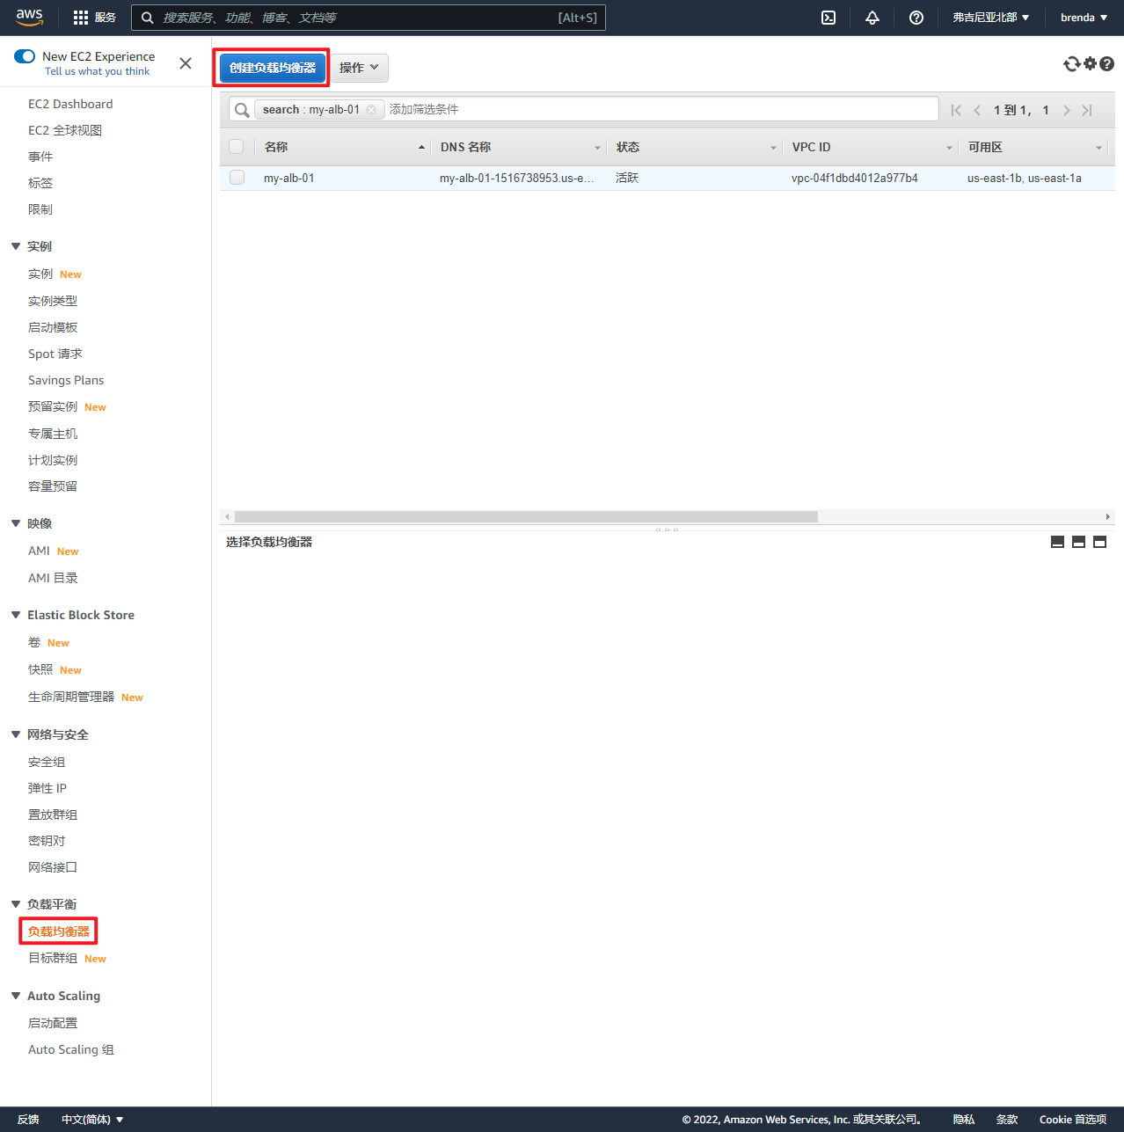Open 负载均衡器 in sidebar
The height and width of the screenshot is (1132, 1124).
coord(59,931)
